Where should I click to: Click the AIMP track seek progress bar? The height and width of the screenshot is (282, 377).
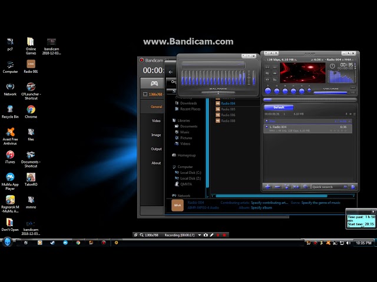pyautogui.click(x=310, y=99)
